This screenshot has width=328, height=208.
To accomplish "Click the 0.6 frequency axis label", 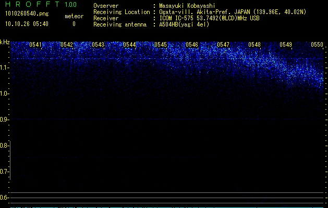I will point(4,198).
